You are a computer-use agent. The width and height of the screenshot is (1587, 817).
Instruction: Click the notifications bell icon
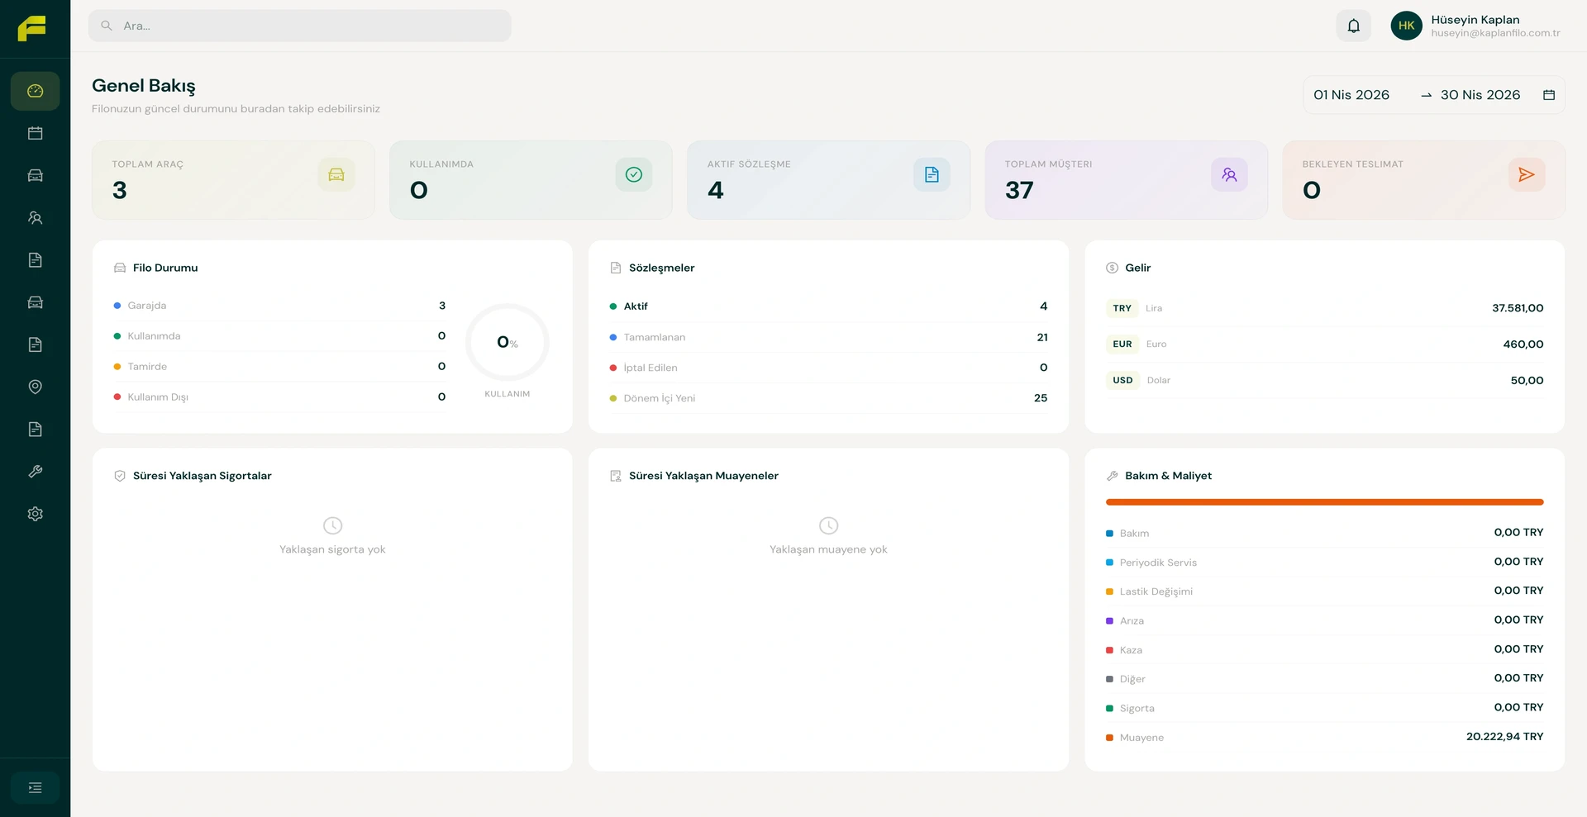click(1353, 26)
